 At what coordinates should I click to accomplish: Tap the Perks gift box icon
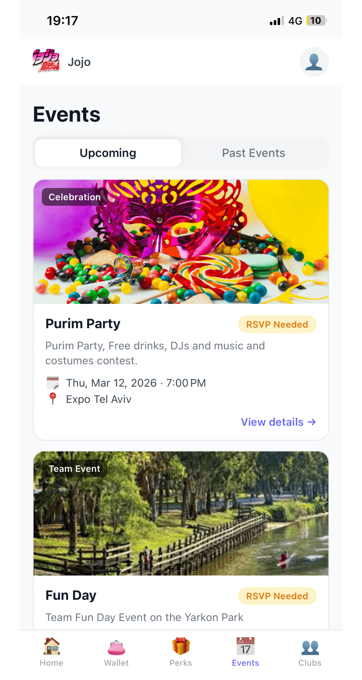pos(181,646)
